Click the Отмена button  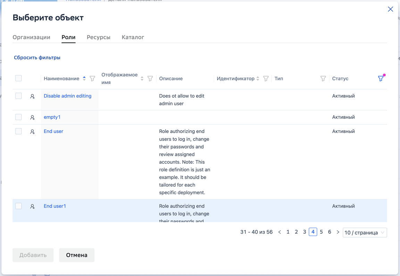77,255
